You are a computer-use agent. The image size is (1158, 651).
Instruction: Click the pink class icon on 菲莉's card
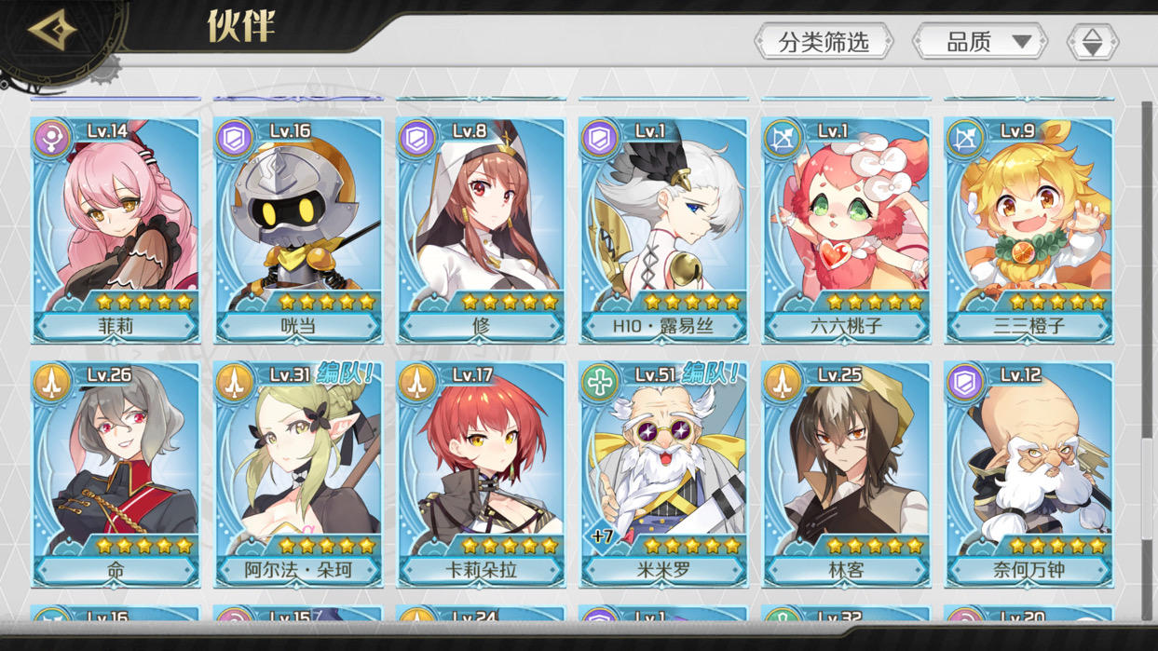click(x=52, y=139)
